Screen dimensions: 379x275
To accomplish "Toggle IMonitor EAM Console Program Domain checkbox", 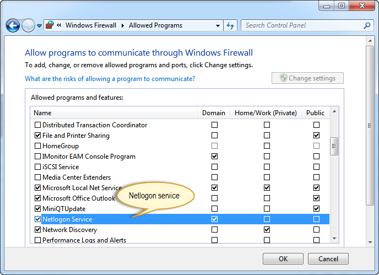I will tap(214, 157).
